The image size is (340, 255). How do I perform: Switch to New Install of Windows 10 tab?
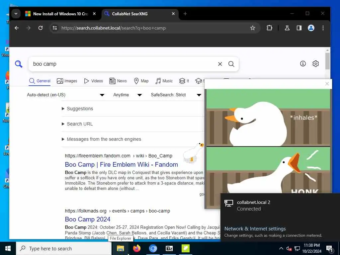click(x=60, y=14)
